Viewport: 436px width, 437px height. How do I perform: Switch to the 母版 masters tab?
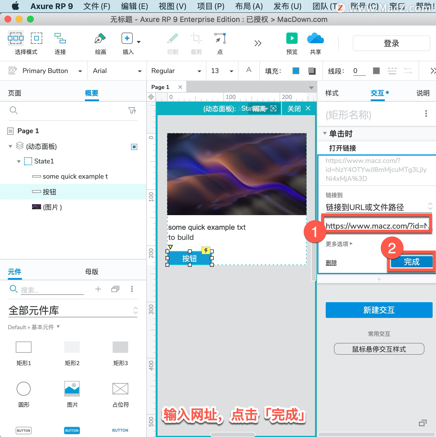[x=92, y=272]
